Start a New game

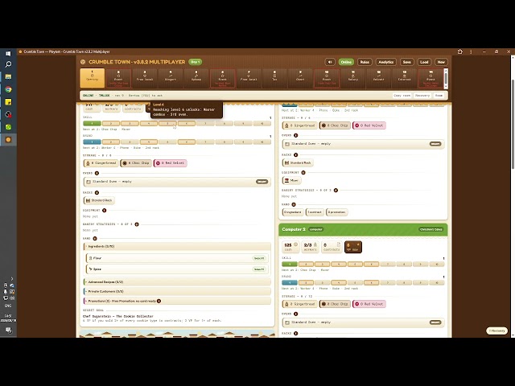click(441, 62)
